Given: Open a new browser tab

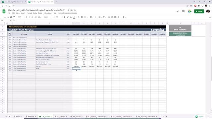Looking at the screenshot, I should point(56,2).
